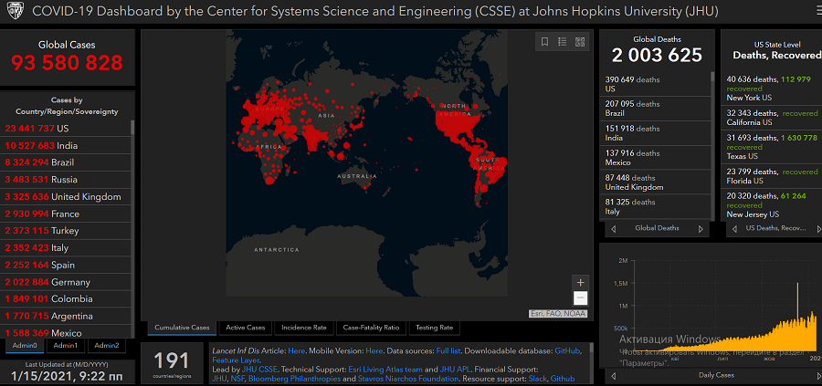Viewport: 822px width, 386px height.
Task: Open Bloomberg Philanthropies link
Action: 295,379
